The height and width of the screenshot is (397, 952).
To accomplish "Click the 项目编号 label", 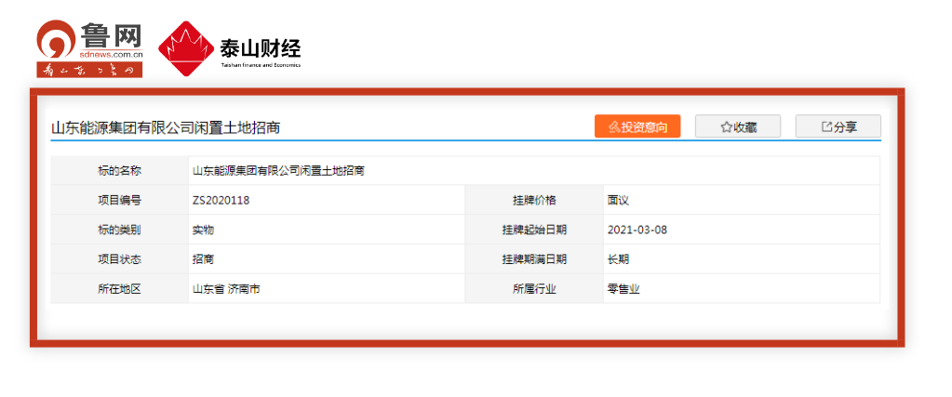I will click(x=119, y=200).
